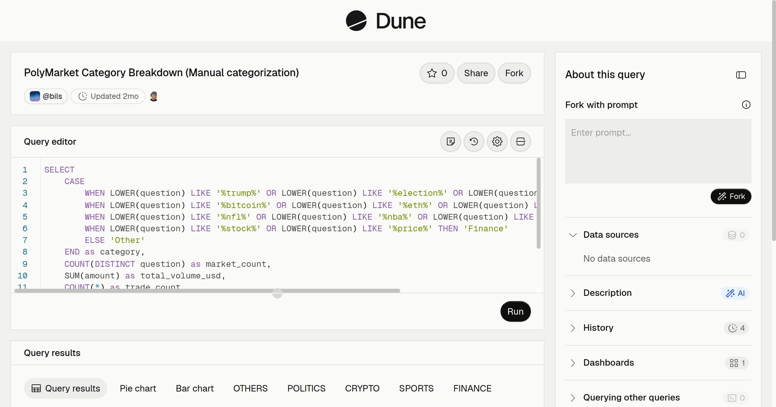
Task: Click the data sources count badge
Action: click(x=736, y=235)
